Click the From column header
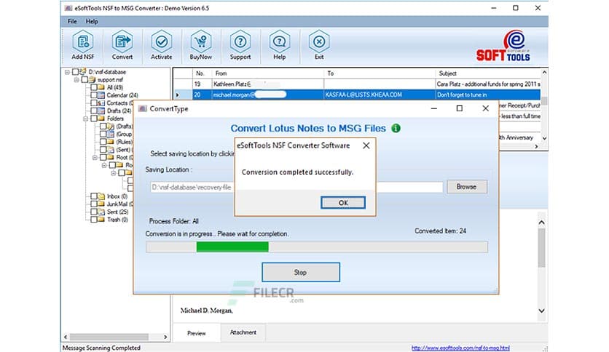Screen dimensions: 609x352 coord(267,73)
